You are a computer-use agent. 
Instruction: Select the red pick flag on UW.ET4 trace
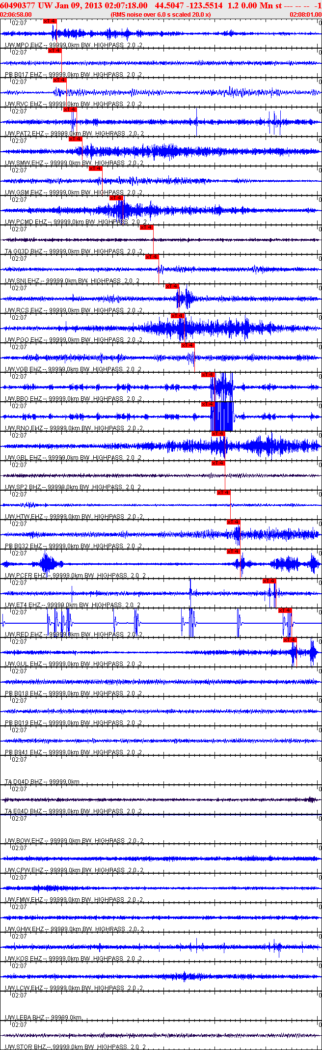click(269, 581)
